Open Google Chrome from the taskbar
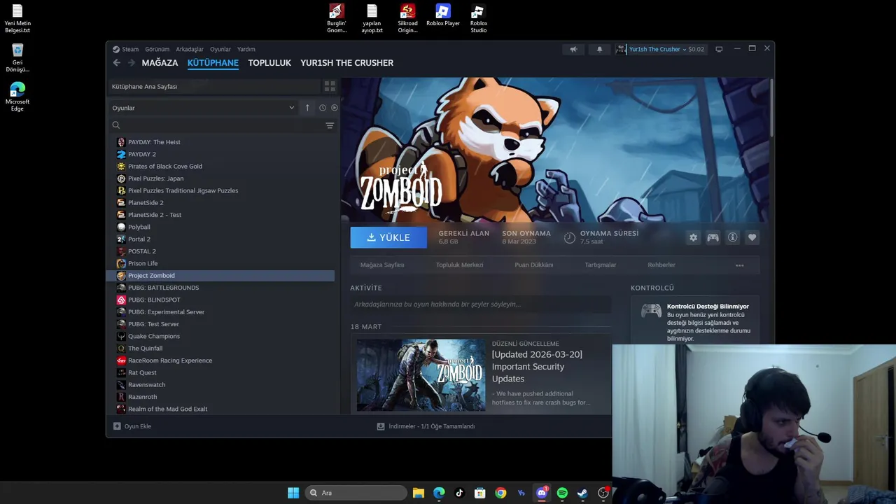Viewport: 896px width, 504px height. (x=500, y=493)
